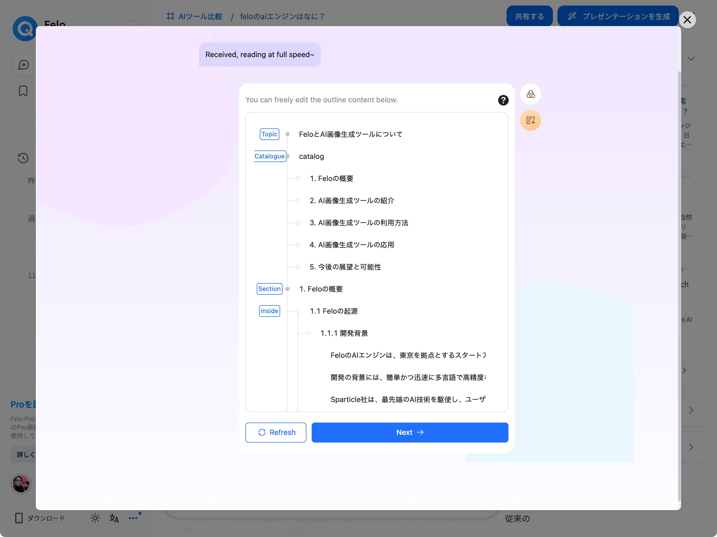The width and height of the screenshot is (717, 537).
Task: Open bookmarks icon in left sidebar
Action: point(23,91)
